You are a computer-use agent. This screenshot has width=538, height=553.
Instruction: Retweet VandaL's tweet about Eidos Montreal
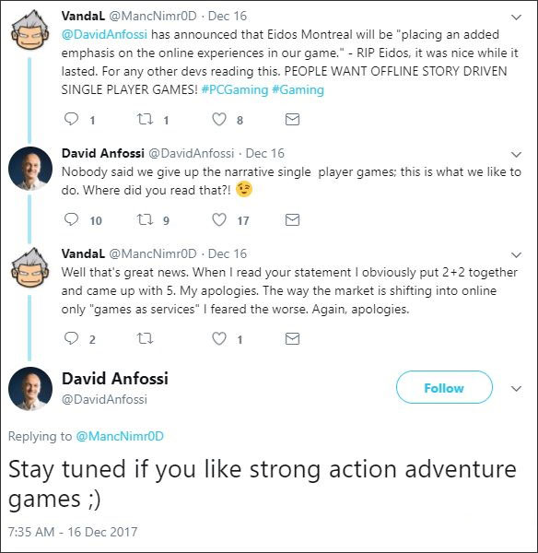tap(145, 119)
